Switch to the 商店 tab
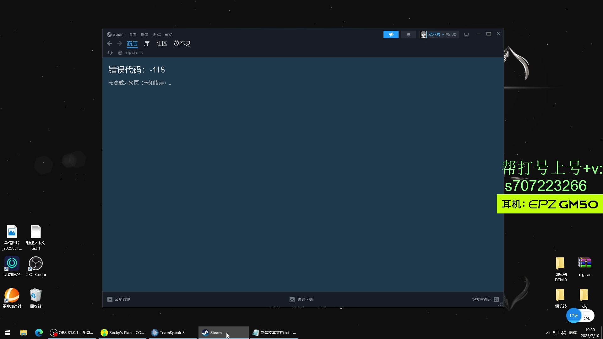 [x=132, y=44]
